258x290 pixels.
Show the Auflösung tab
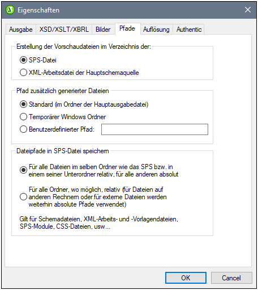click(156, 30)
